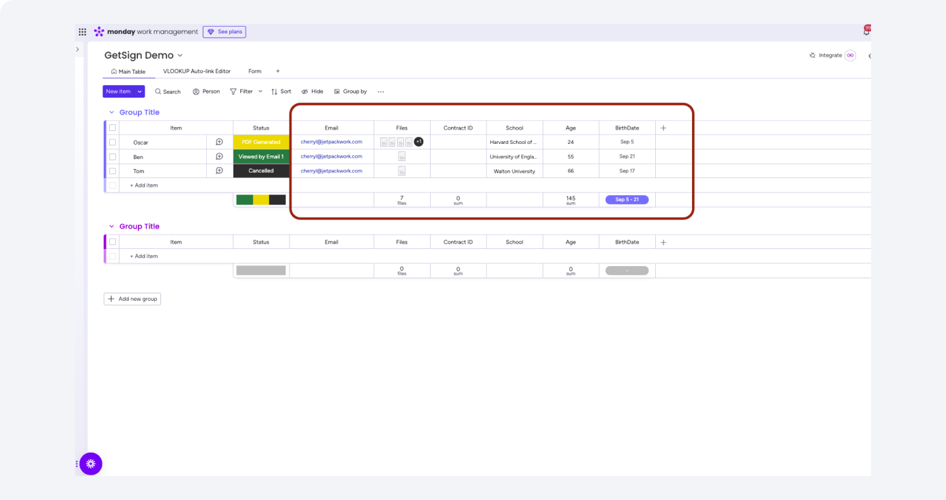Image resolution: width=946 pixels, height=500 pixels.
Task: Click BirthDate Sep 17 cell
Action: point(627,171)
